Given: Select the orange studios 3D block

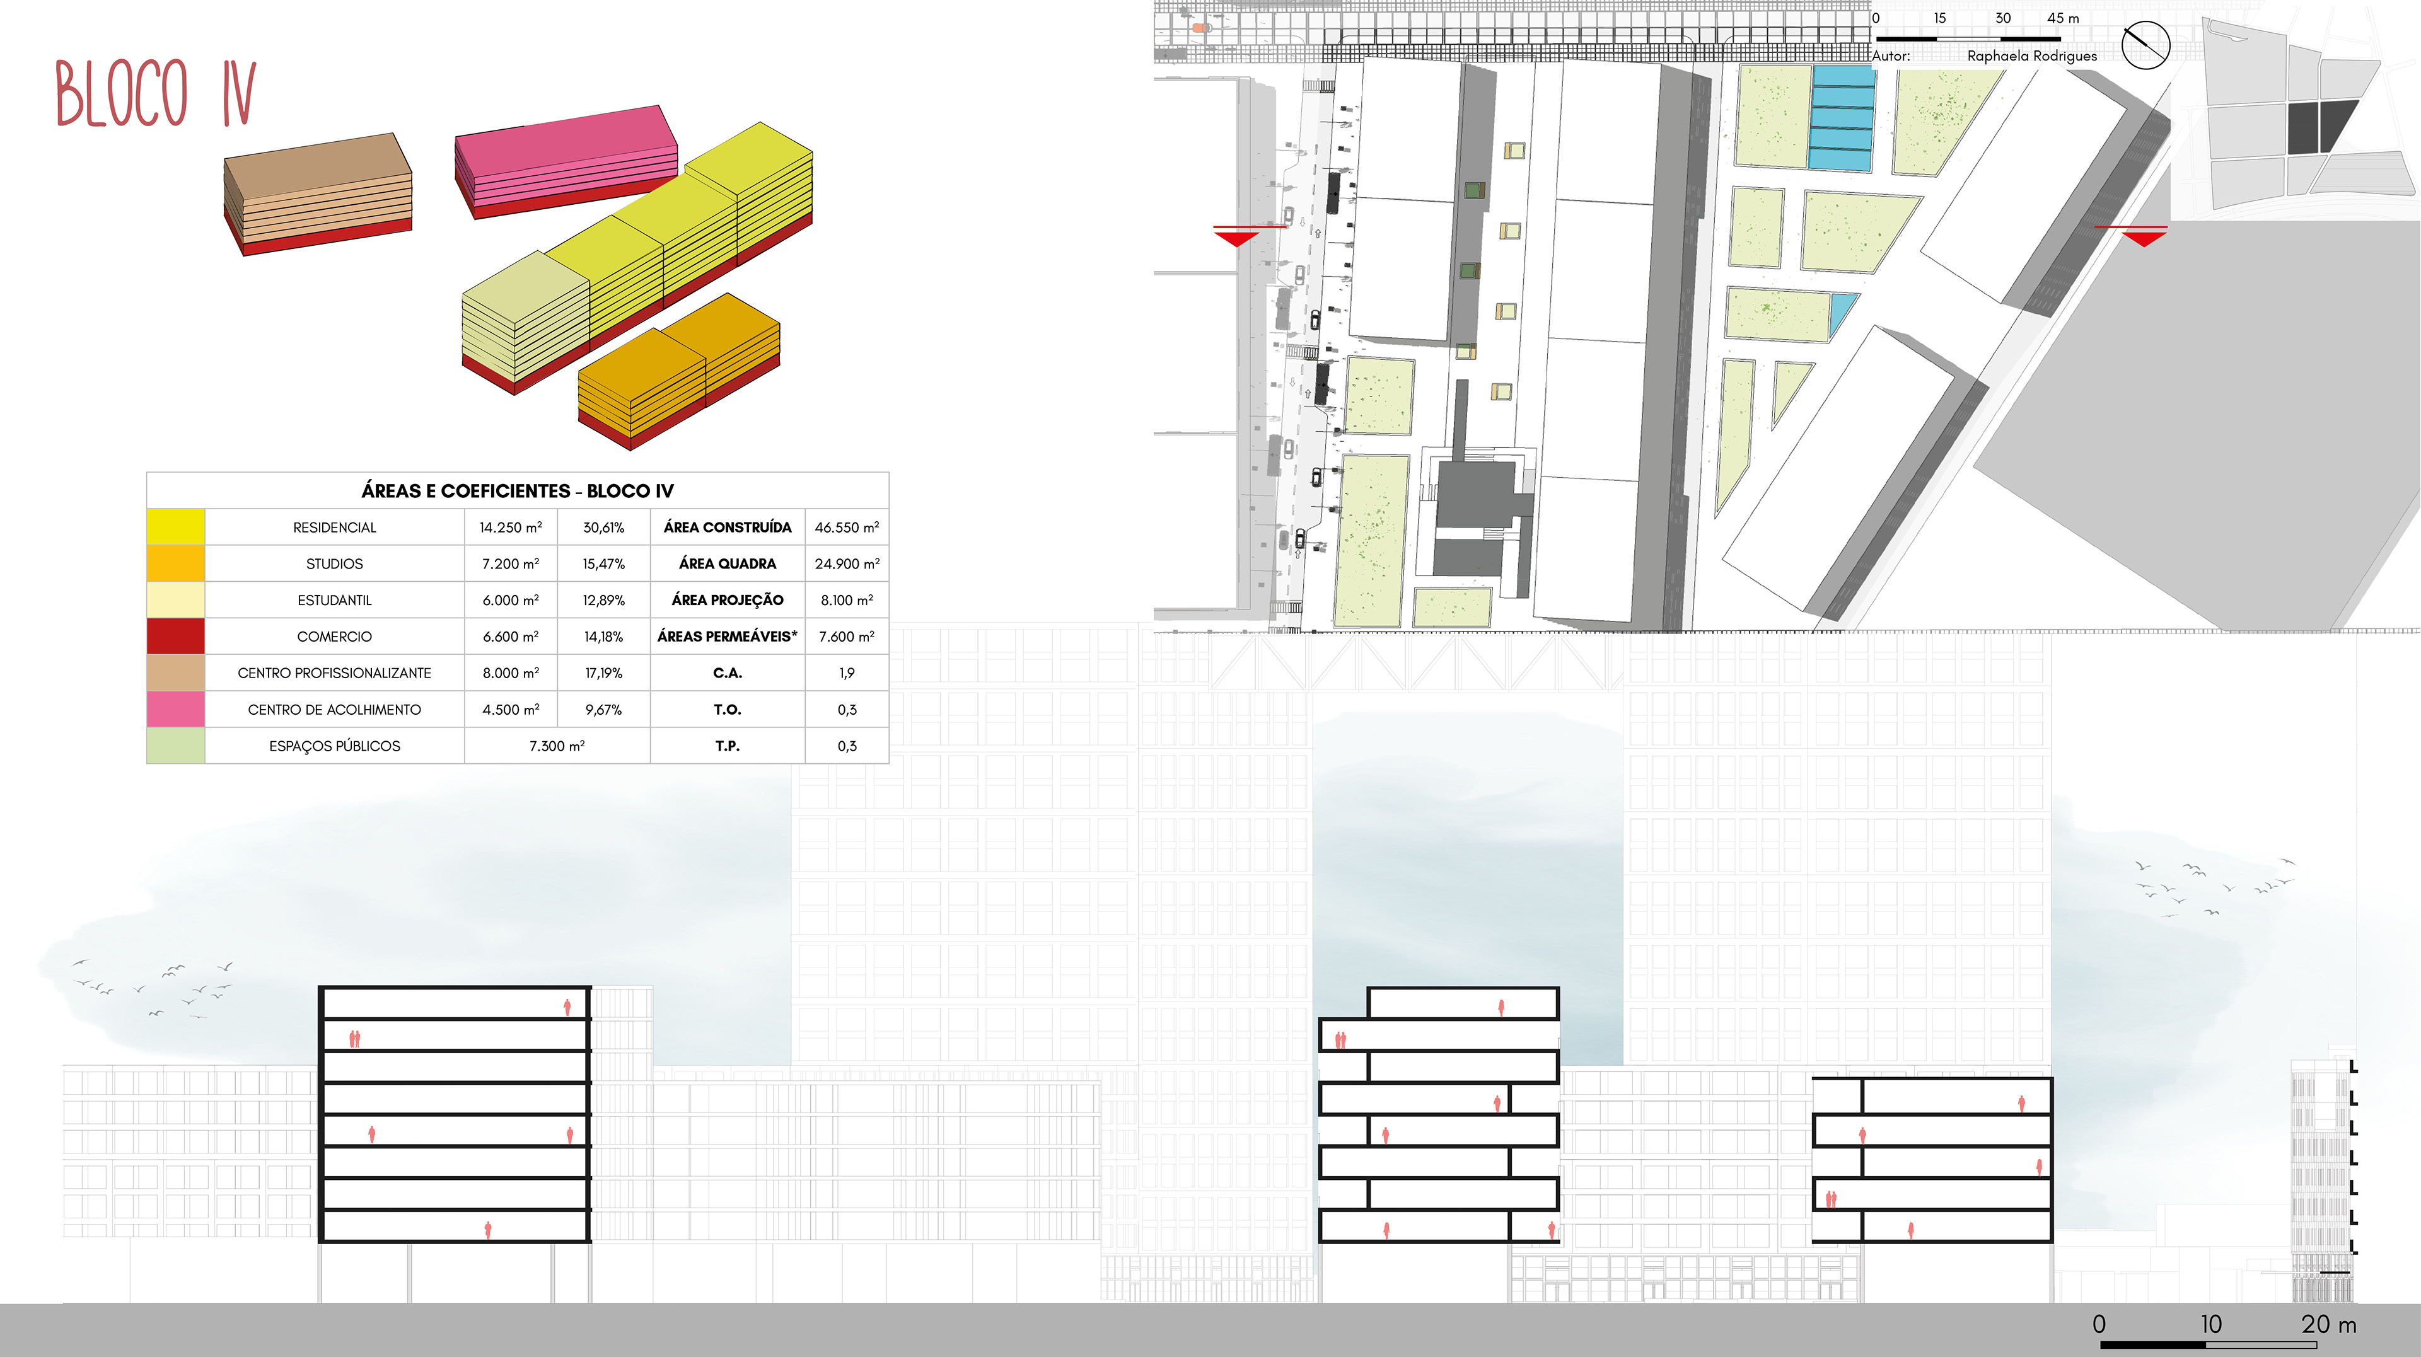Looking at the screenshot, I should [x=678, y=370].
